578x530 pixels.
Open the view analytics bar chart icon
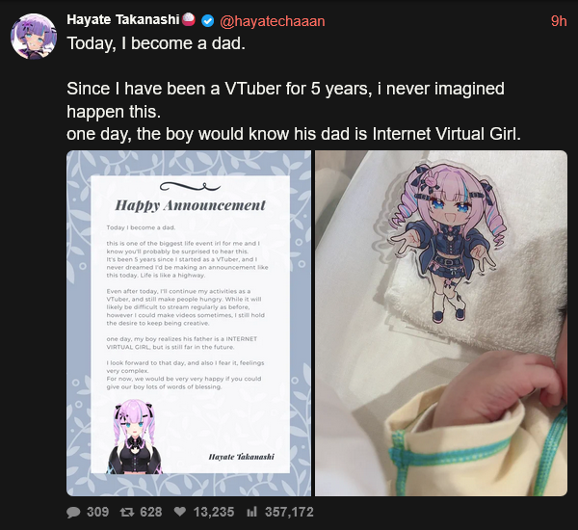(x=251, y=512)
